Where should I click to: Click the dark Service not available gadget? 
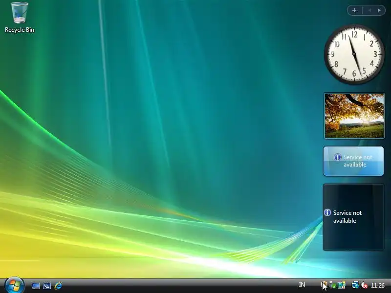[353, 217]
